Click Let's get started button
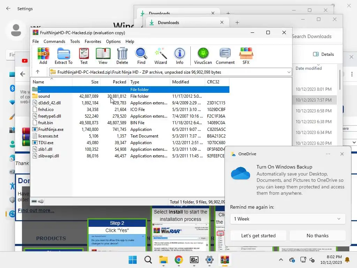Image resolution: width=357 pixels, height=268 pixels. [258, 236]
